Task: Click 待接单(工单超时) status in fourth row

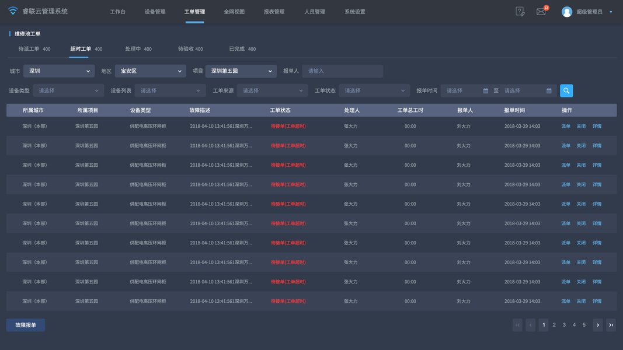Action: pos(288,184)
